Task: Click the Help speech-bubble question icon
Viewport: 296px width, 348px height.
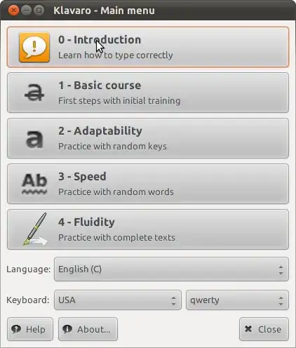Action: tap(16, 329)
